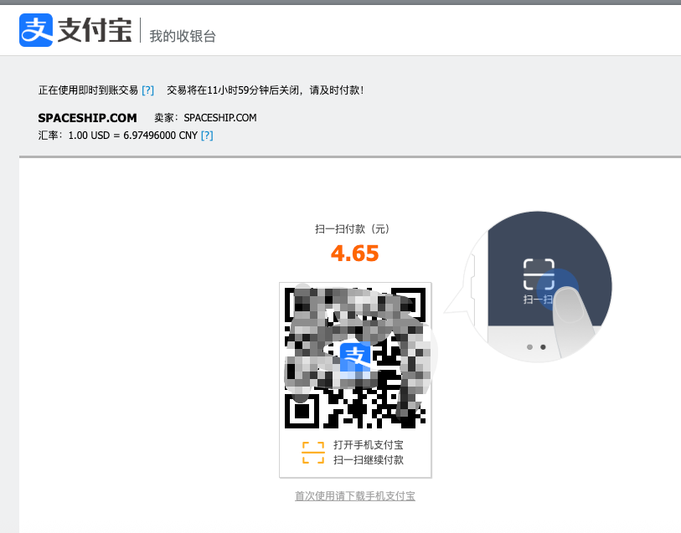Select the second darker dot on phone illustration
The height and width of the screenshot is (533, 681).
pyautogui.click(x=543, y=346)
